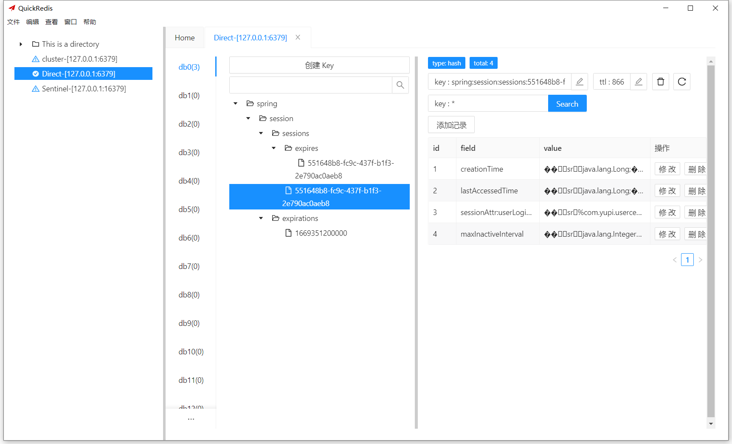Screen dimensions: 732x444
Task: Select database db1(0)
Action: pos(189,95)
